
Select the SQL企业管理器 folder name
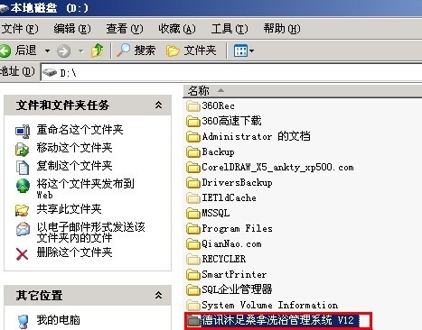[x=237, y=289]
